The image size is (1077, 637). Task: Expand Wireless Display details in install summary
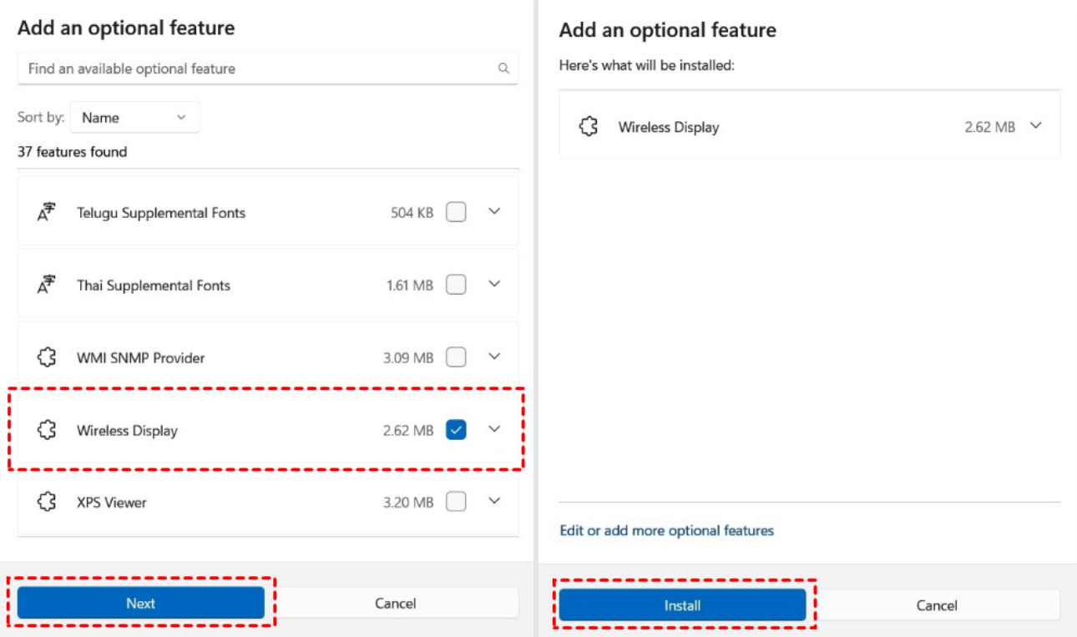coord(1036,126)
